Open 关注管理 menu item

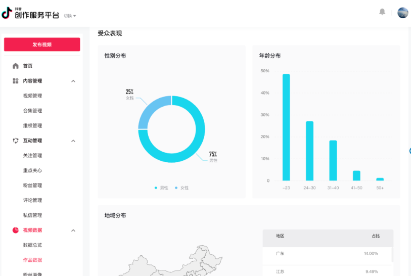(x=32, y=155)
